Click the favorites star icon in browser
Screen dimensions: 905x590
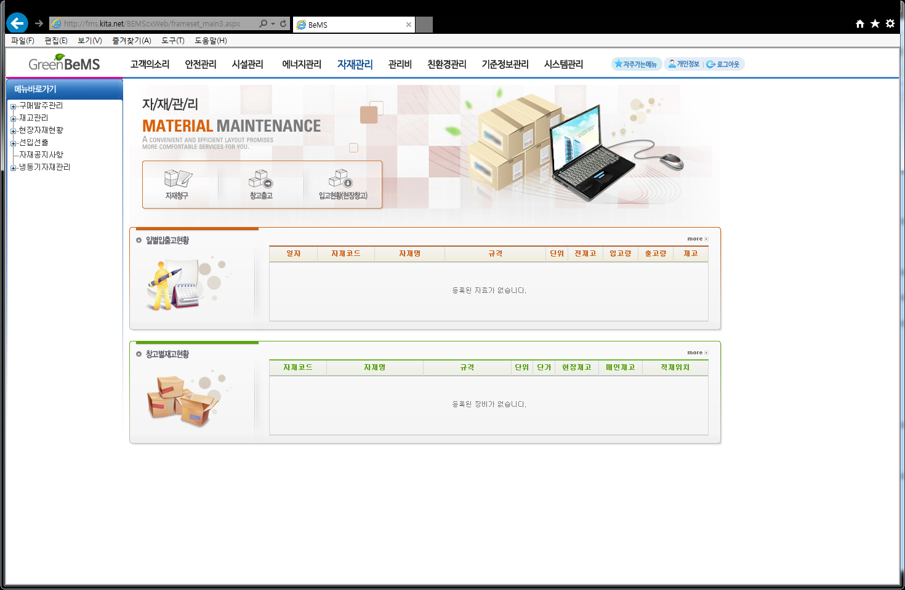875,23
